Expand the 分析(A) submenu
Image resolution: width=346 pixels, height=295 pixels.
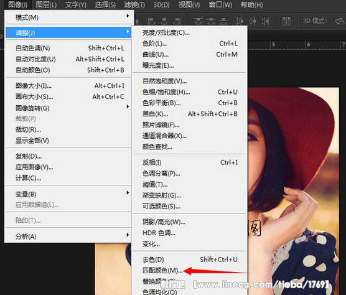(x=68, y=236)
